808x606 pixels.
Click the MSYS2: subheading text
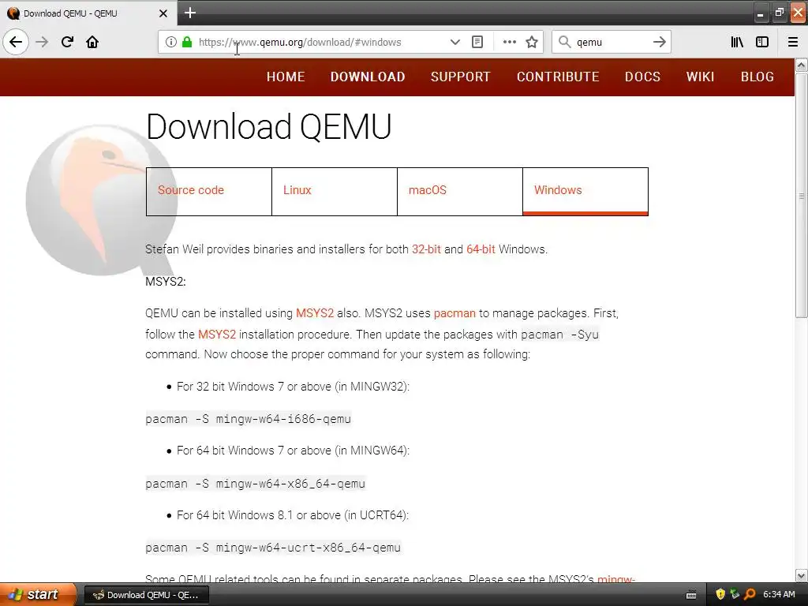[x=166, y=282]
